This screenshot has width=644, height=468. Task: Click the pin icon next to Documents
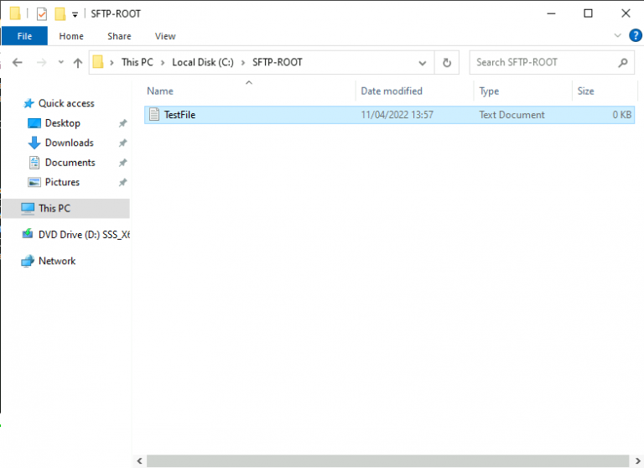point(122,163)
